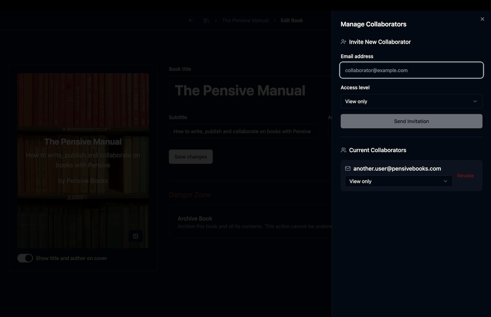The height and width of the screenshot is (317, 491).
Task: Change access level for another.user@pensivebooks.com
Action: [399, 181]
